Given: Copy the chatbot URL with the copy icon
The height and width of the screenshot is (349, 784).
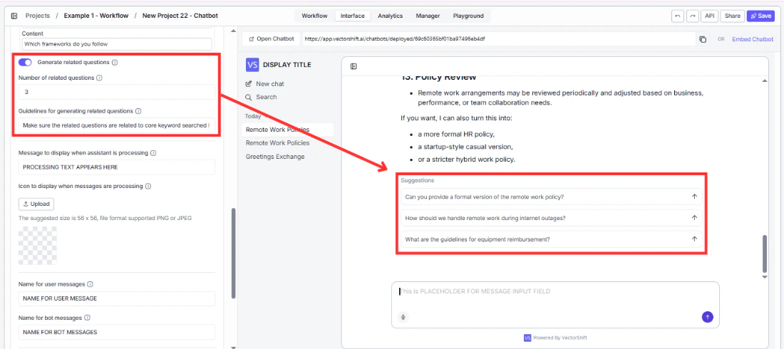Looking at the screenshot, I should (x=703, y=39).
